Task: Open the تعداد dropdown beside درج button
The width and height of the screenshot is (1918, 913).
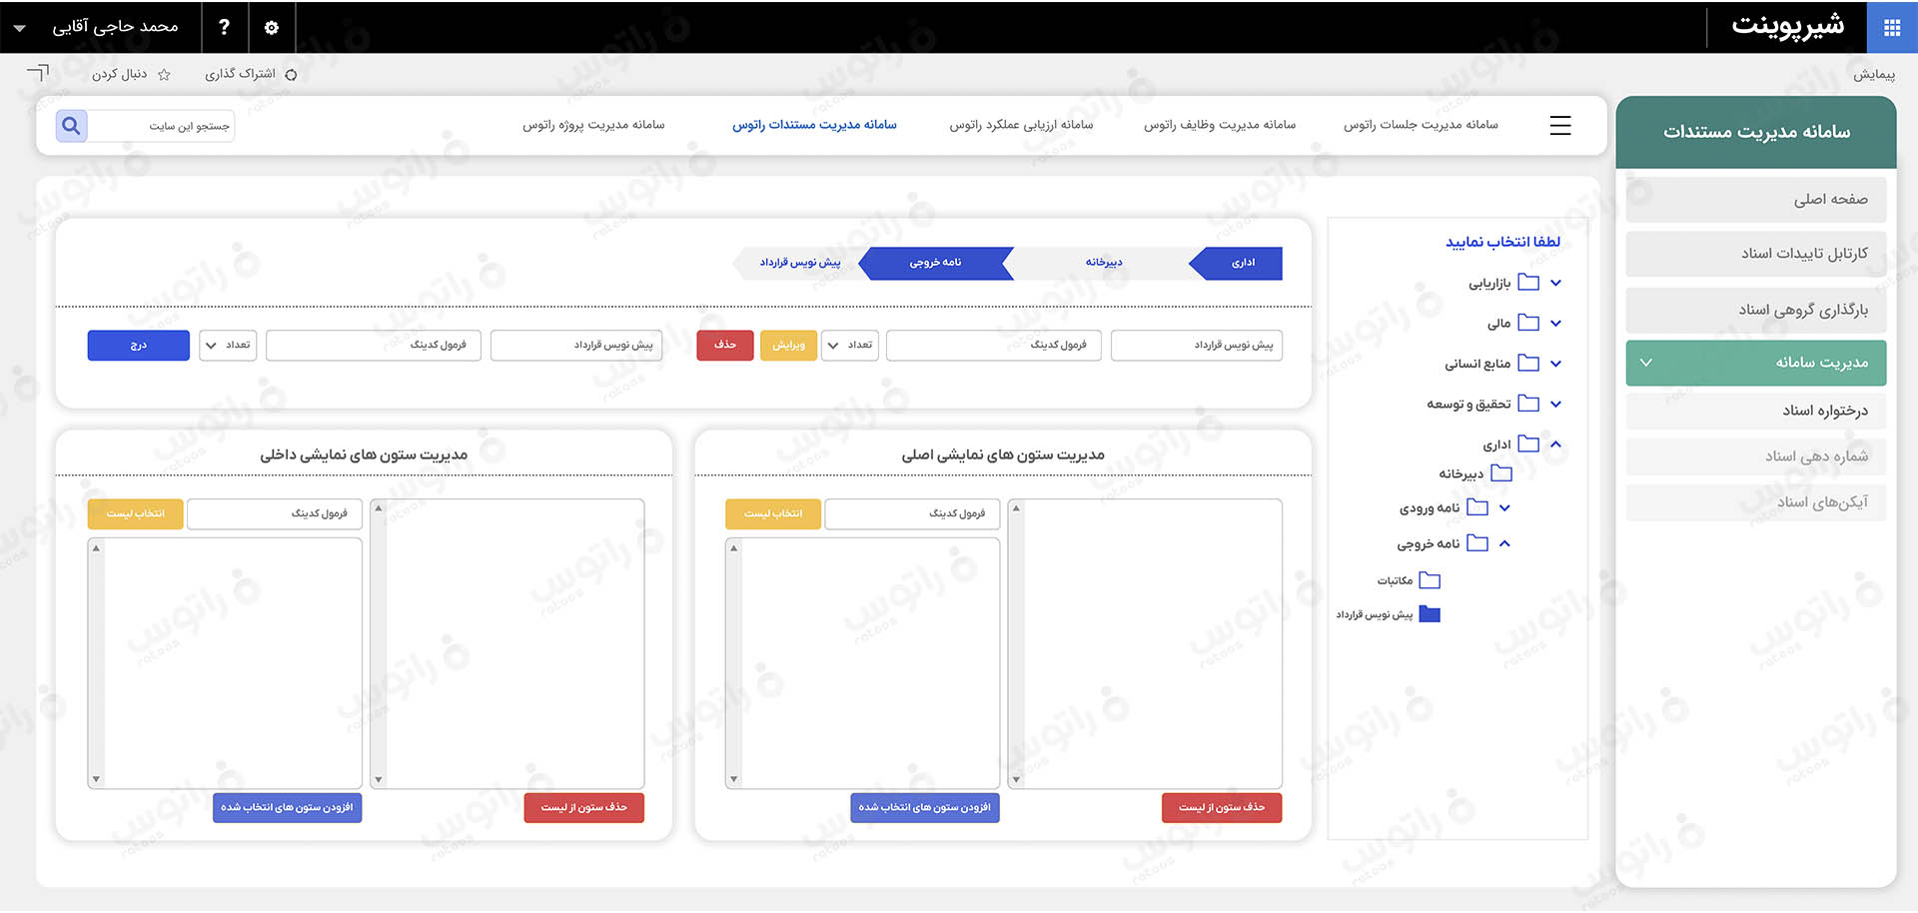Action: (x=227, y=346)
